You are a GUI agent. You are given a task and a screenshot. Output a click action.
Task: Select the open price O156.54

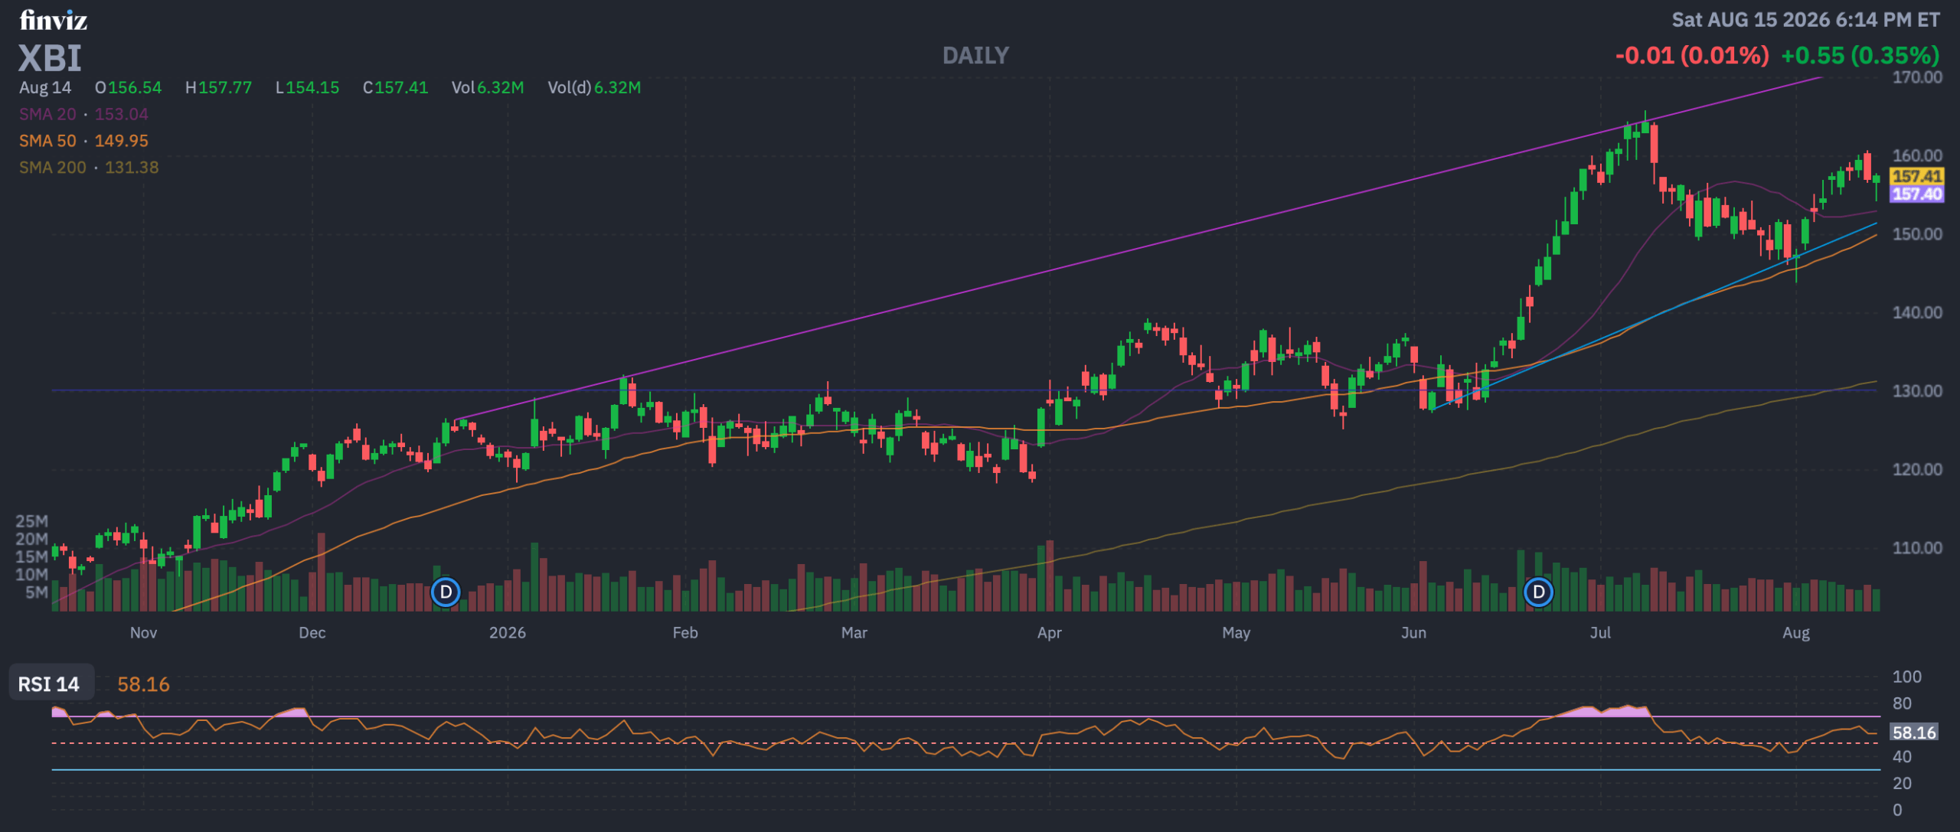tap(128, 87)
